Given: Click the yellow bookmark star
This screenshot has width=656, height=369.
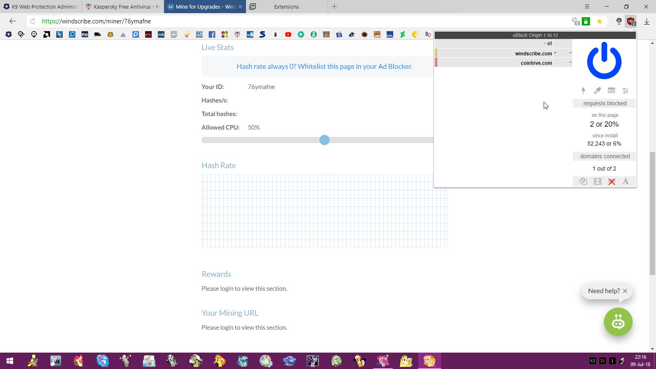Looking at the screenshot, I should (x=599, y=21).
